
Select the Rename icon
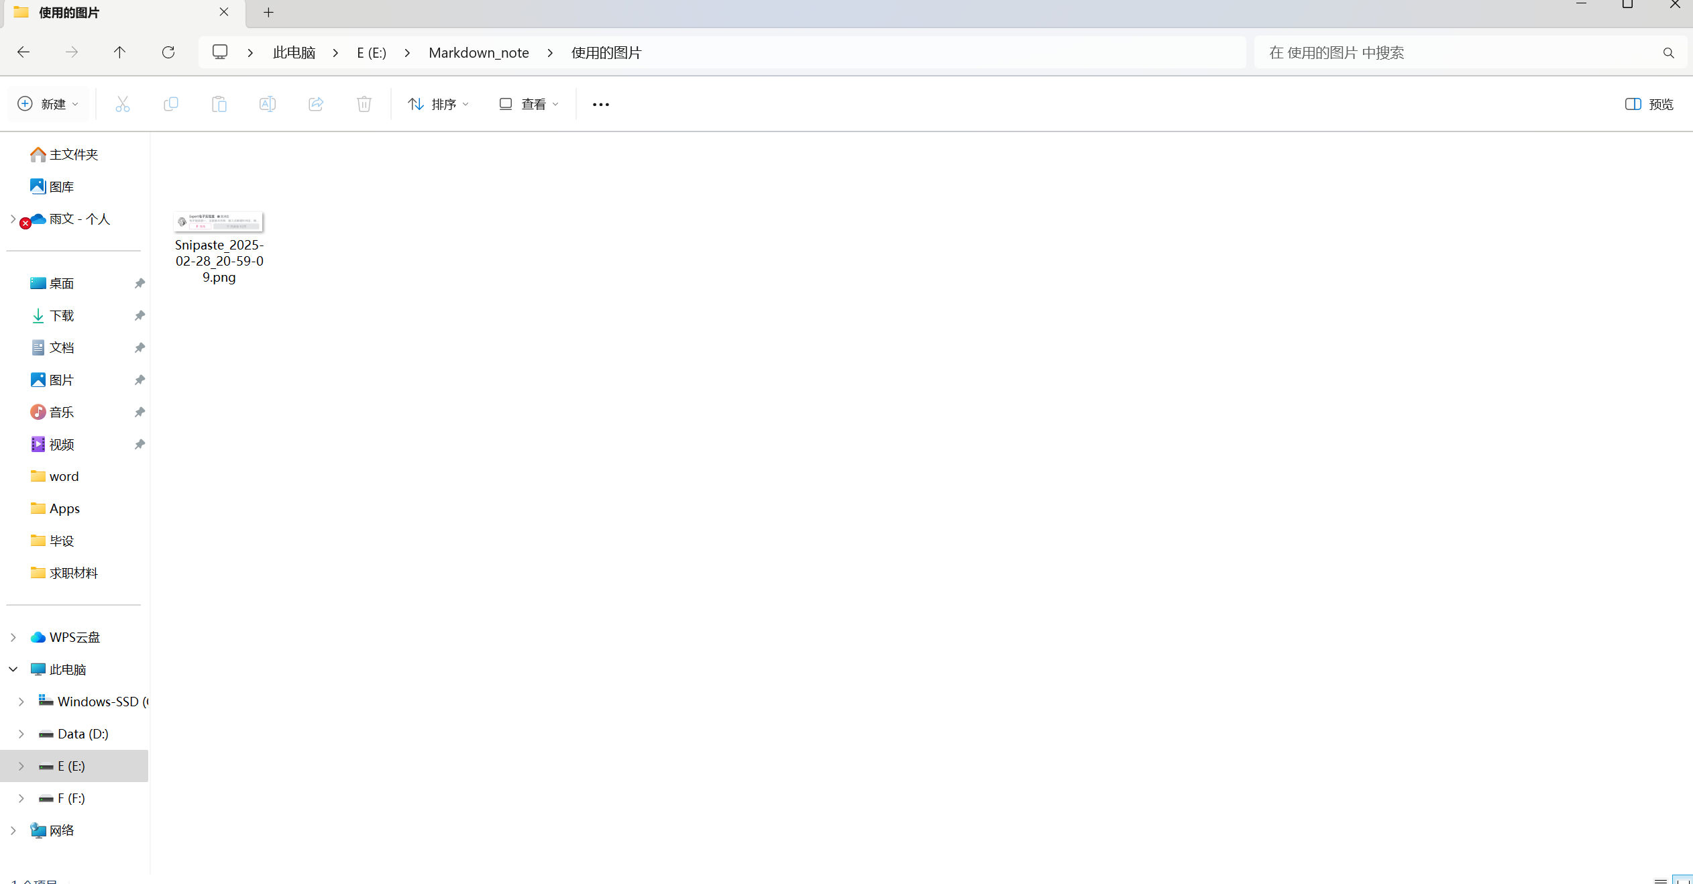click(x=267, y=104)
